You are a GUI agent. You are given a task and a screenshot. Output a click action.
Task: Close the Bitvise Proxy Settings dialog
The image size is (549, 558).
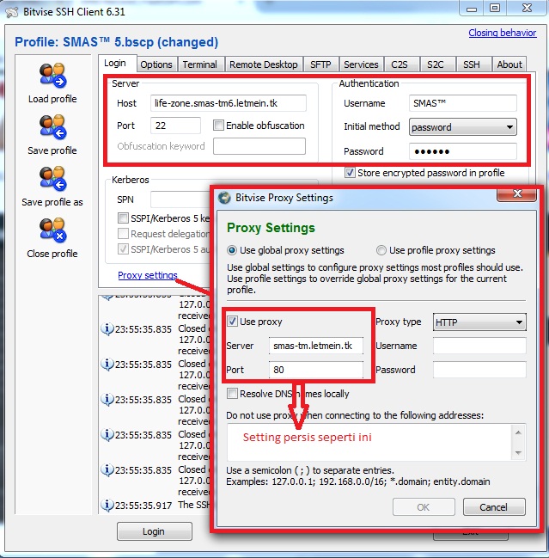[517, 194]
